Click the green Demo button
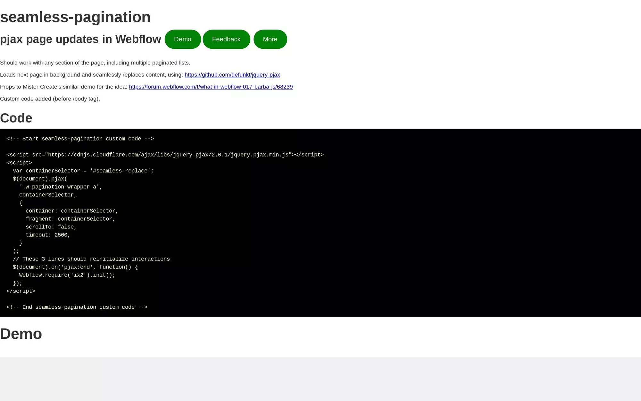This screenshot has width=641, height=401. (x=183, y=39)
